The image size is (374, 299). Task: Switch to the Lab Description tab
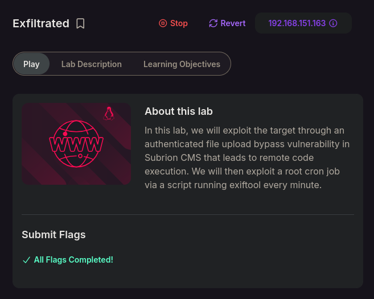point(91,64)
